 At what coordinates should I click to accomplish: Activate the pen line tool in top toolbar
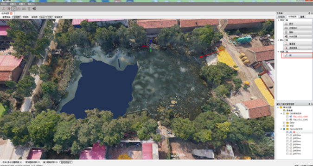tap(14, 9)
